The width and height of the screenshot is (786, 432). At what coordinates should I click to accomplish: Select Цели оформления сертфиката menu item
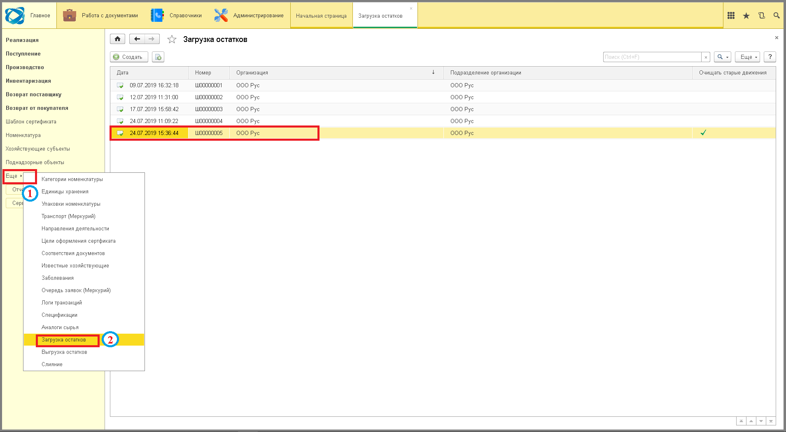(x=84, y=241)
